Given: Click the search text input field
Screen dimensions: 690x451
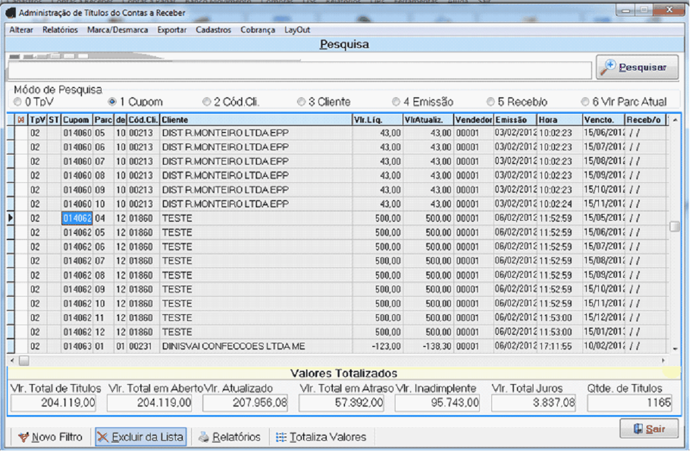Looking at the screenshot, I should coord(299,71).
